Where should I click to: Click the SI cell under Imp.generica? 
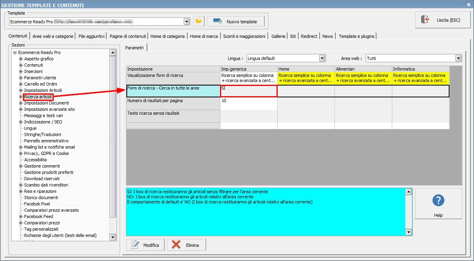[x=249, y=91]
